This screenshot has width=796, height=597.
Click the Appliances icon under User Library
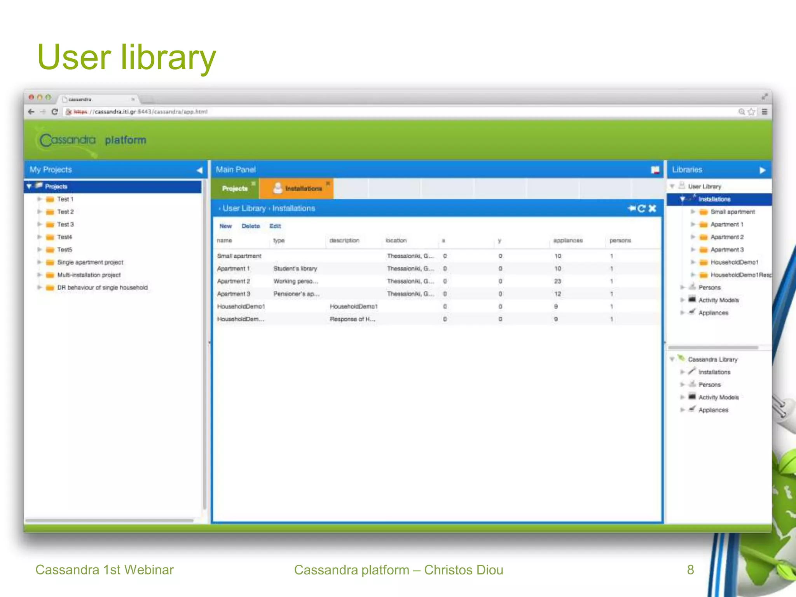pos(692,312)
